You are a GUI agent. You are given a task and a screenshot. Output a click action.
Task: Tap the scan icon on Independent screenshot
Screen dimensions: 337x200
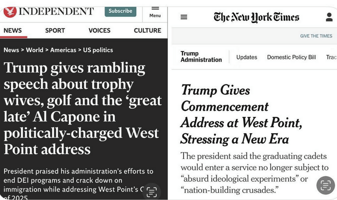pyautogui.click(x=152, y=192)
